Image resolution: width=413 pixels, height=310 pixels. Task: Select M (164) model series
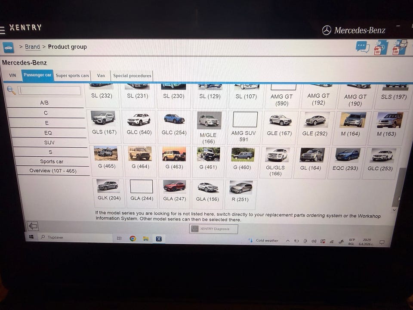tap(351, 129)
